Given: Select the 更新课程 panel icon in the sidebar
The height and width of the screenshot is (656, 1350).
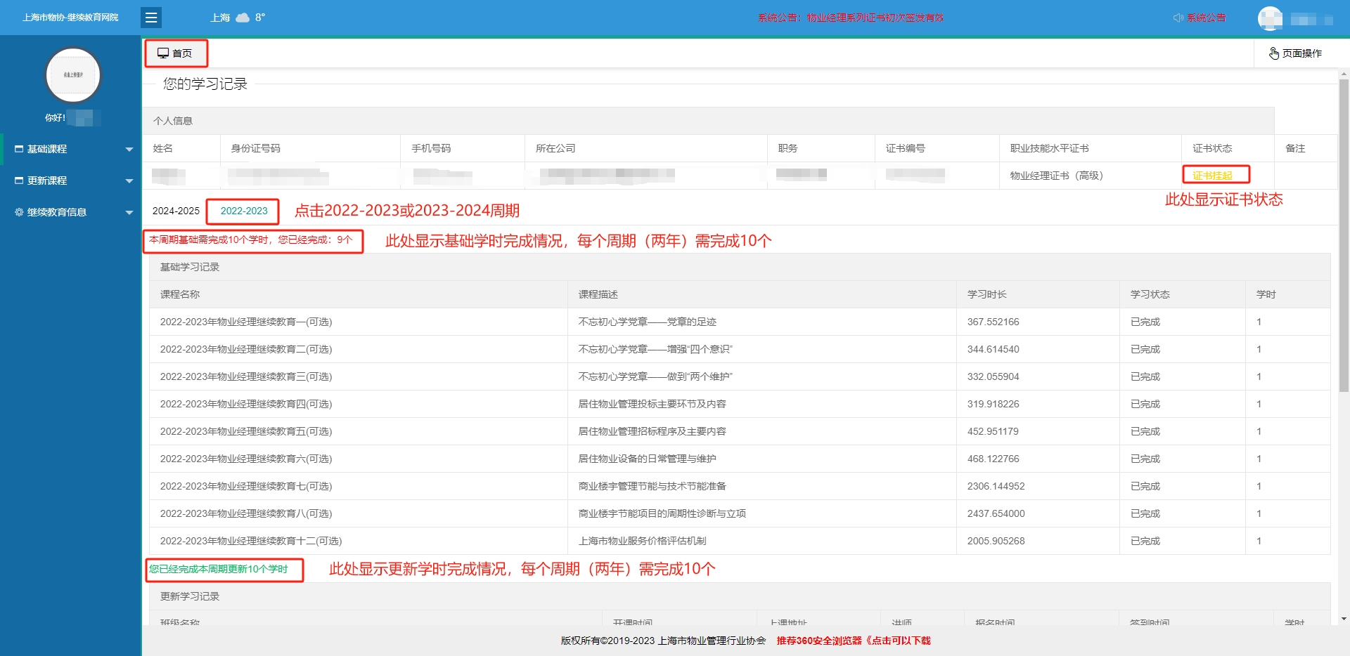Looking at the screenshot, I should [19, 181].
